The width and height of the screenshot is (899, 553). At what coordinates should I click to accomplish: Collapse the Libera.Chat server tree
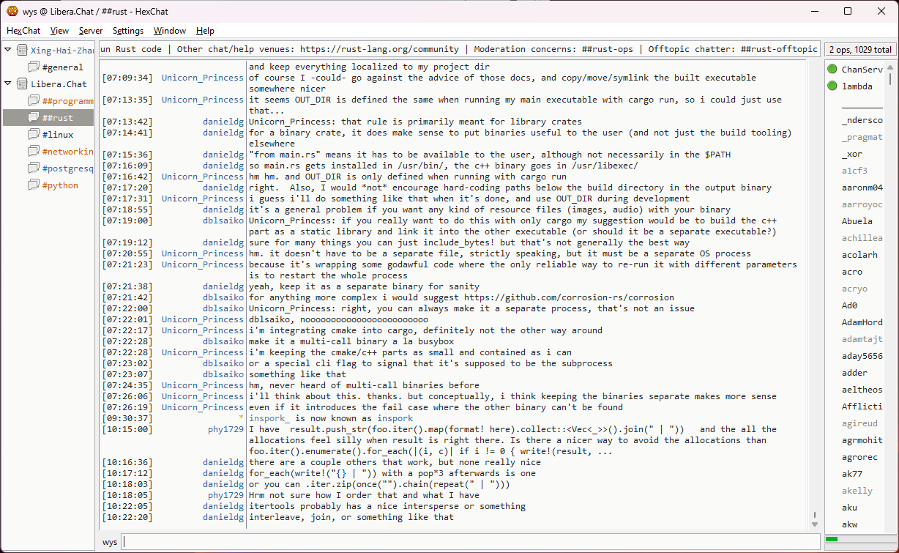pos(8,83)
